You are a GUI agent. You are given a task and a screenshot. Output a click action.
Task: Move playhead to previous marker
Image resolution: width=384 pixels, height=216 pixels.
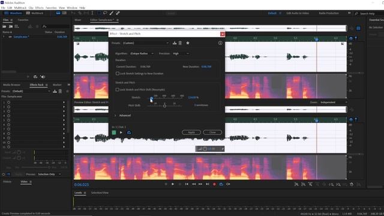187,184
